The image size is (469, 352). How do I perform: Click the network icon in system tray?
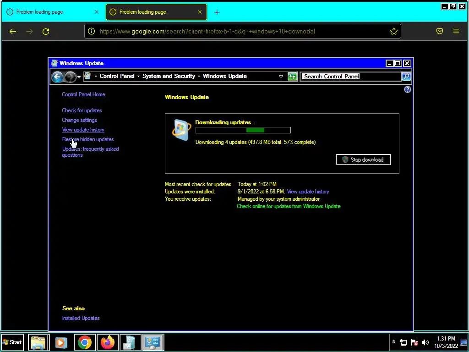tap(404, 343)
